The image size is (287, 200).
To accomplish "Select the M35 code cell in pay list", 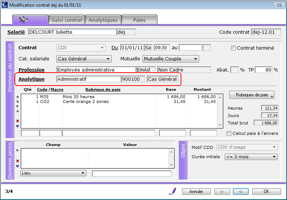I will pyautogui.click(x=44, y=97).
